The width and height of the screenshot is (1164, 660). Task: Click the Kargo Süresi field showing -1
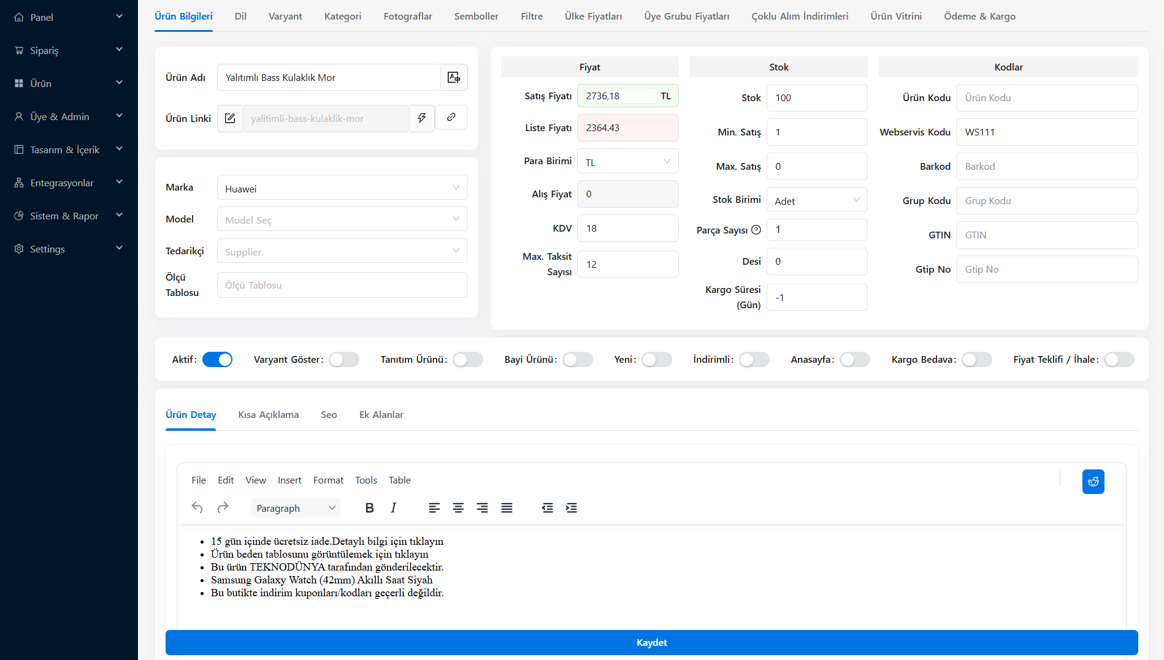point(817,297)
